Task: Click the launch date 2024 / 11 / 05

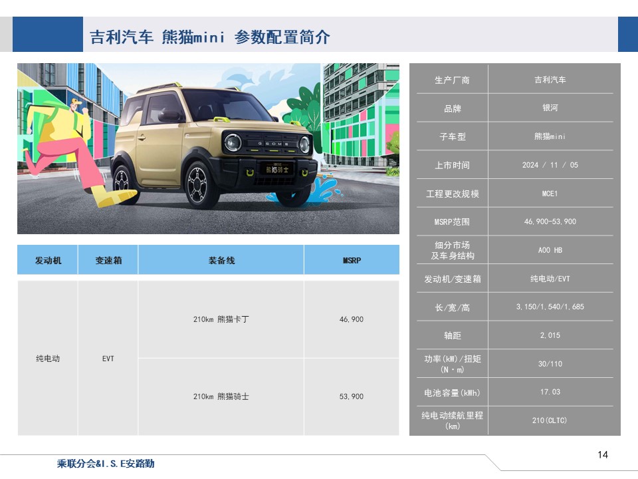Action: click(x=550, y=165)
